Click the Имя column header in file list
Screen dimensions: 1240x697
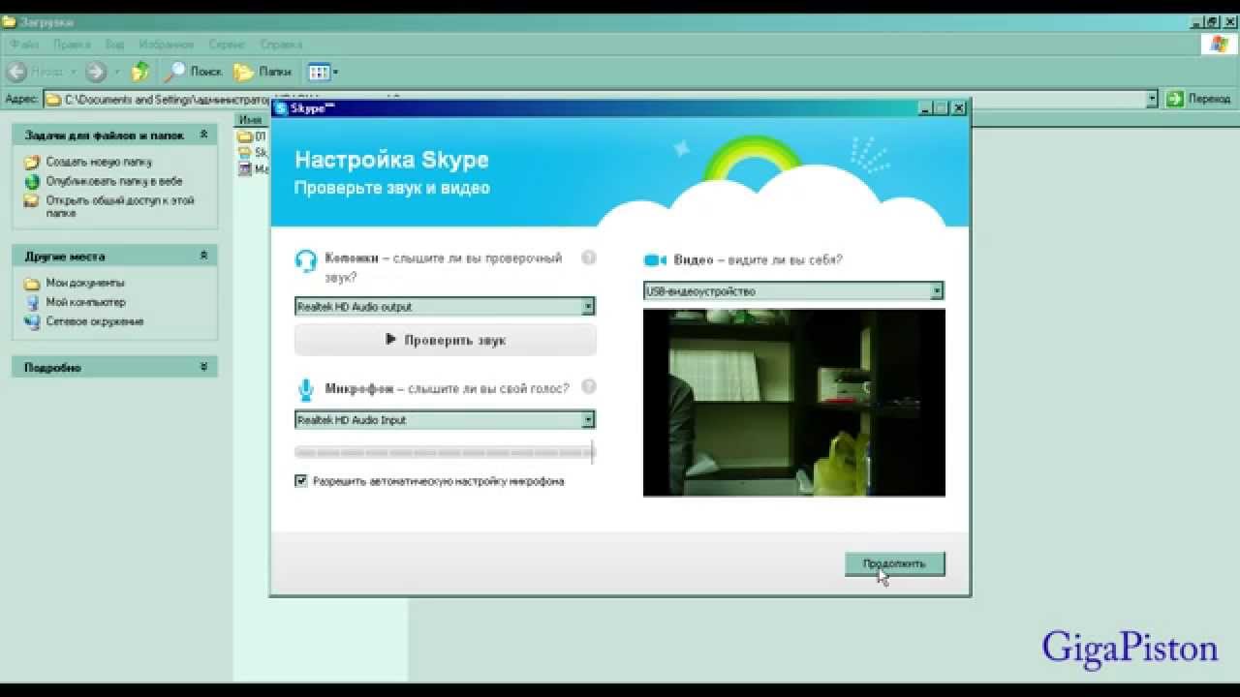coord(251,119)
